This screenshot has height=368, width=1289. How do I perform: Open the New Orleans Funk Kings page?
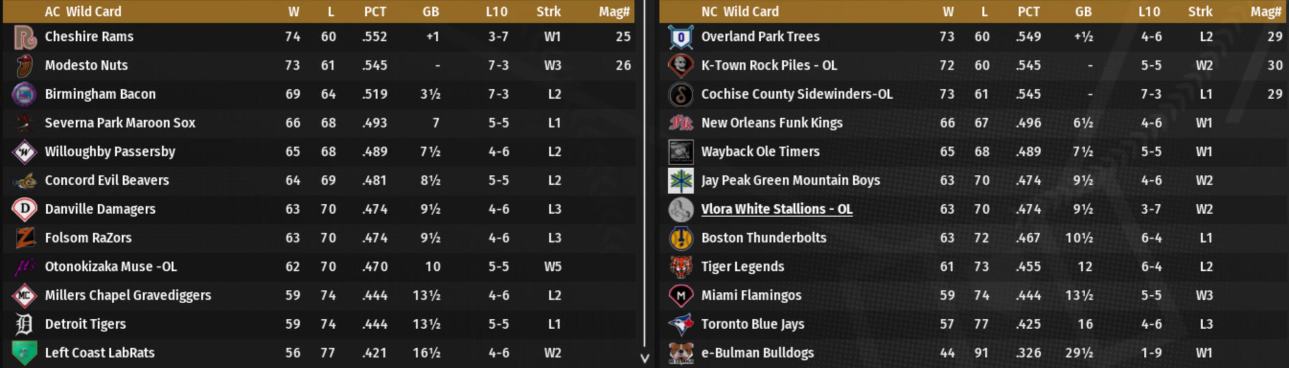click(772, 123)
